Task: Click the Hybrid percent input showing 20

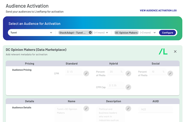Action: 116,72
